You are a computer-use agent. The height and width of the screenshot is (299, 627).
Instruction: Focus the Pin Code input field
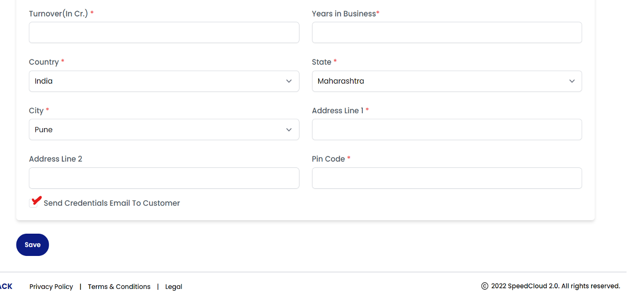click(x=446, y=178)
